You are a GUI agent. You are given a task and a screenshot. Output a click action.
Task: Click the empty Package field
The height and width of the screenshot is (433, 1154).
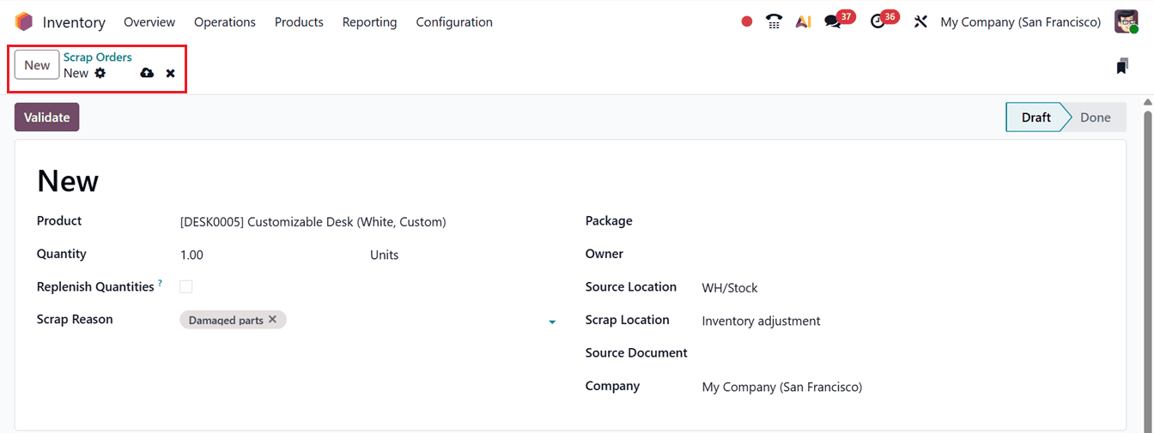(903, 221)
